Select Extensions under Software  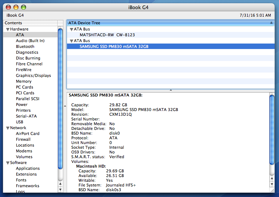click(x=26, y=174)
